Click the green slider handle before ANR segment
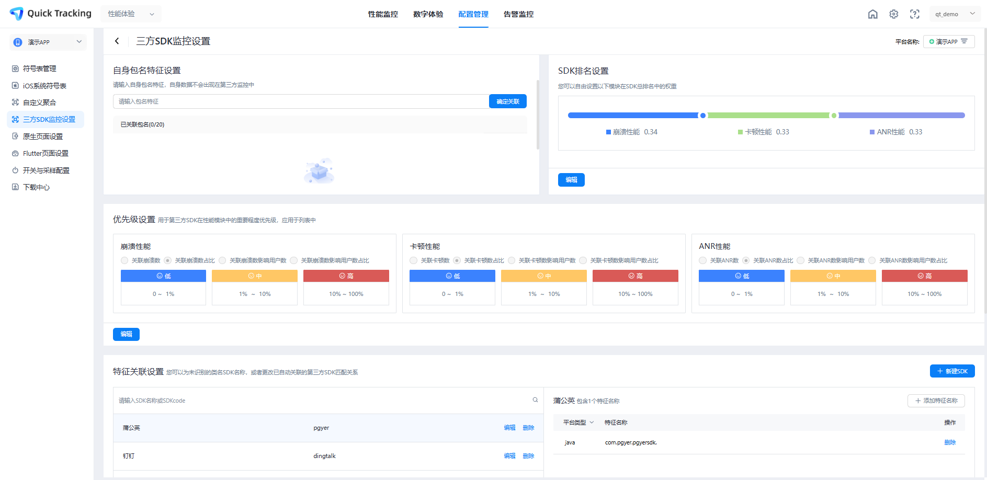 tap(834, 116)
